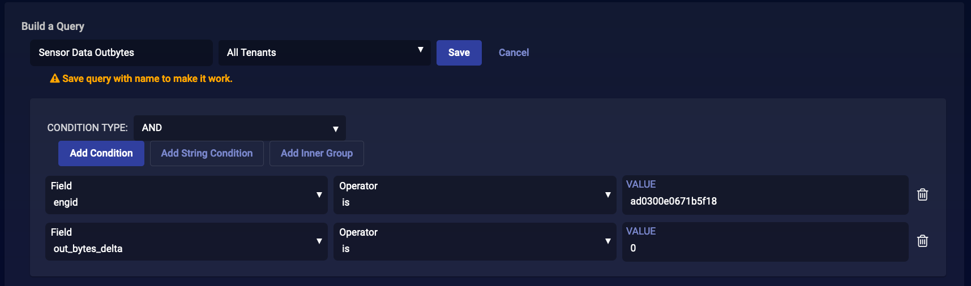Edit the Sensor Data Outbytes name field

pos(121,53)
